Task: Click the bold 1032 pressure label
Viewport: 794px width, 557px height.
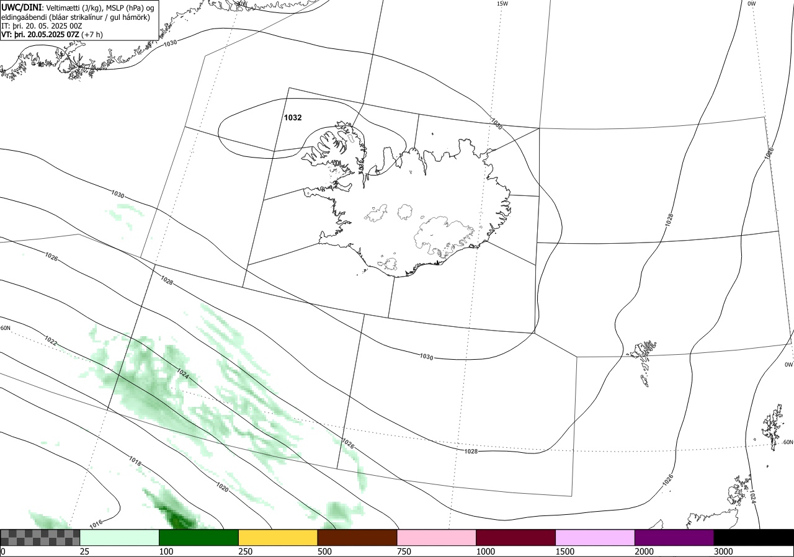Action: coord(293,117)
